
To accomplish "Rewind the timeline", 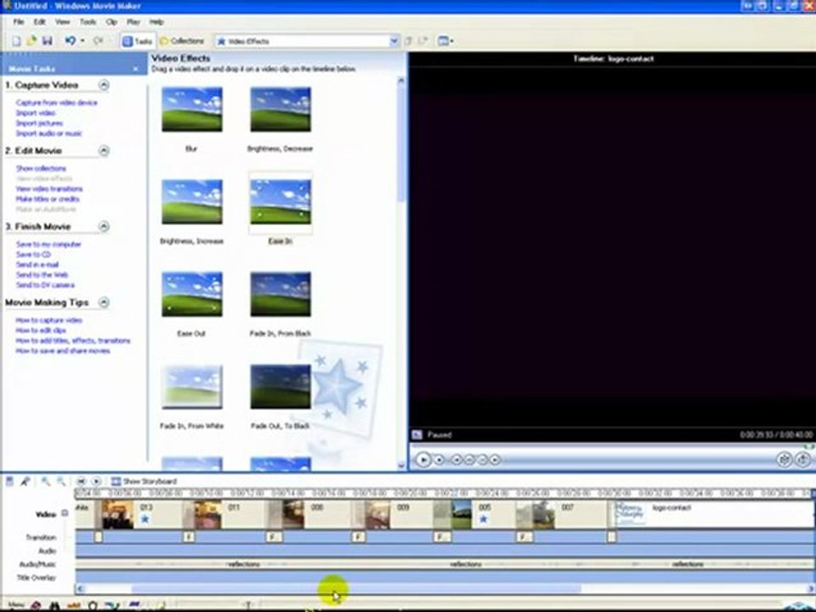I will tap(82, 481).
